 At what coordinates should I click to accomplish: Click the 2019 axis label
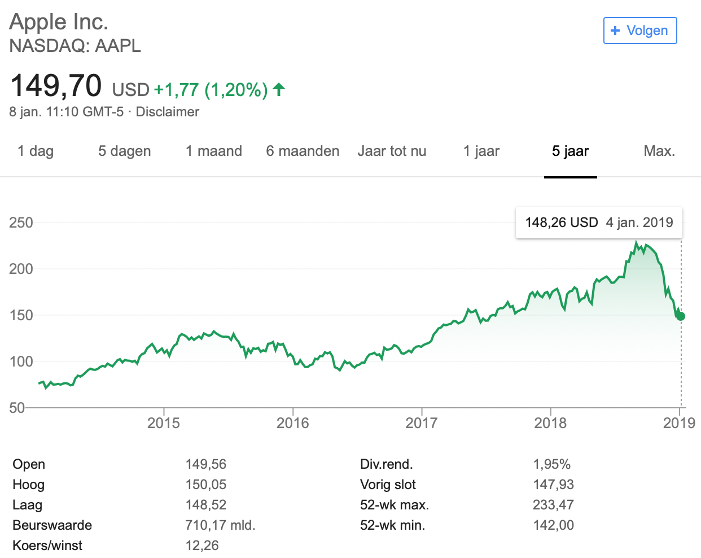[680, 423]
